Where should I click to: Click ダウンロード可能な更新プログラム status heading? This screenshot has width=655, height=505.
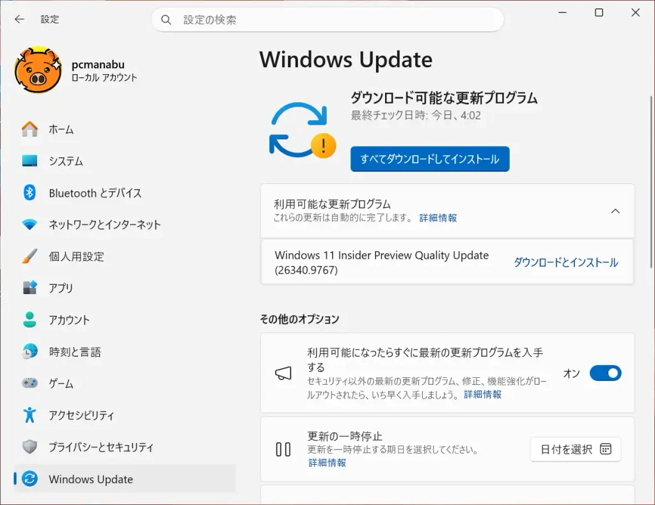pyautogui.click(x=444, y=98)
